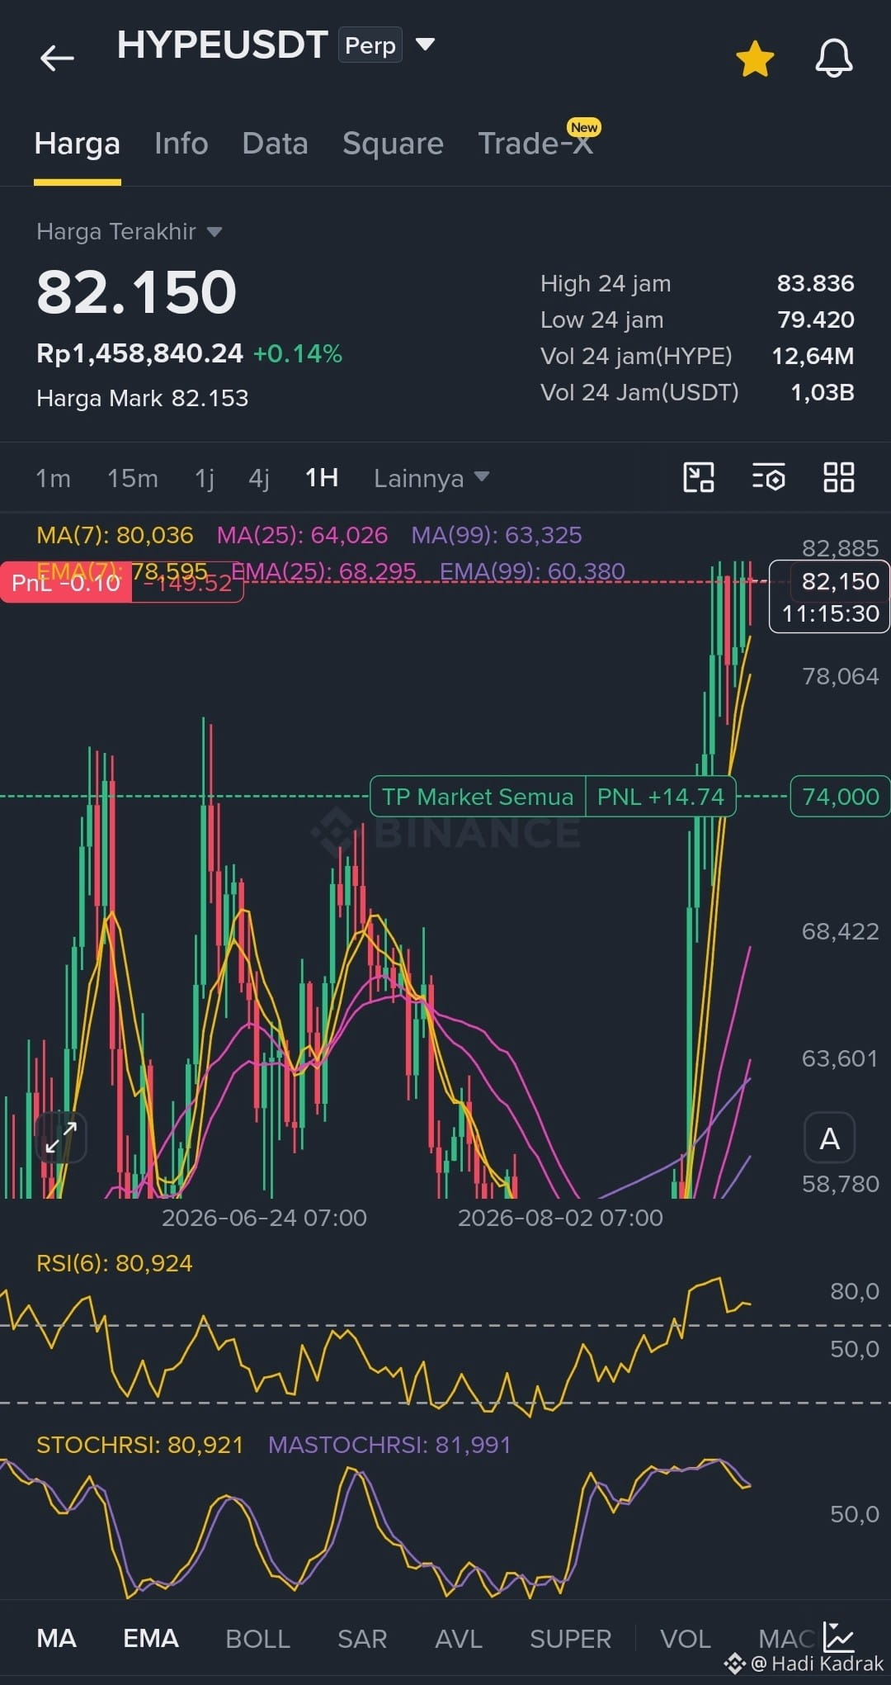
Task: Switch to the Info tab
Action: 181,144
